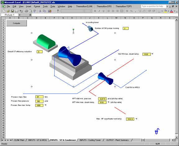Click the Print icon in the toolbar

point(26,11)
